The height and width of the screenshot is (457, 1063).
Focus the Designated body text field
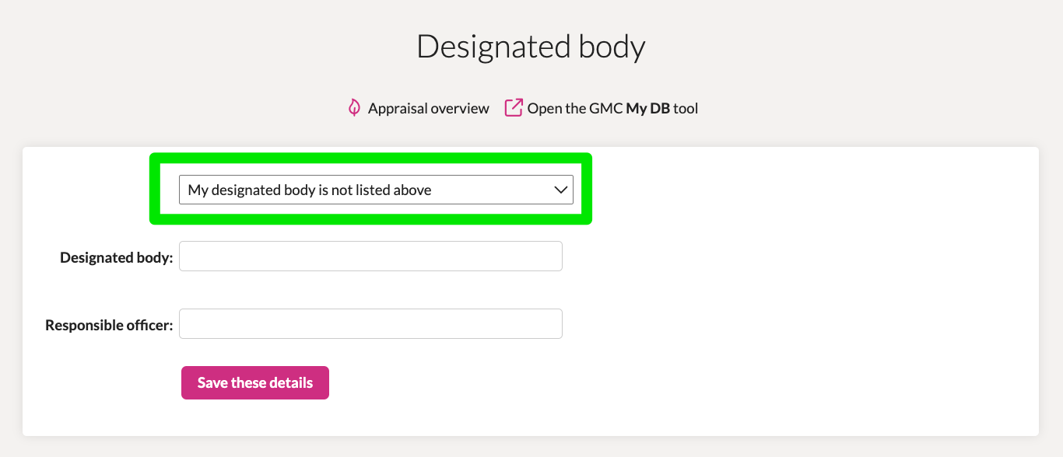pyautogui.click(x=370, y=256)
